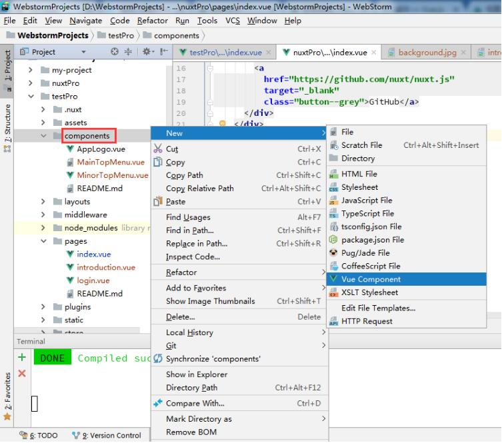The image size is (502, 443).
Task: Close terminal session with red X icon
Action: pyautogui.click(x=21, y=374)
